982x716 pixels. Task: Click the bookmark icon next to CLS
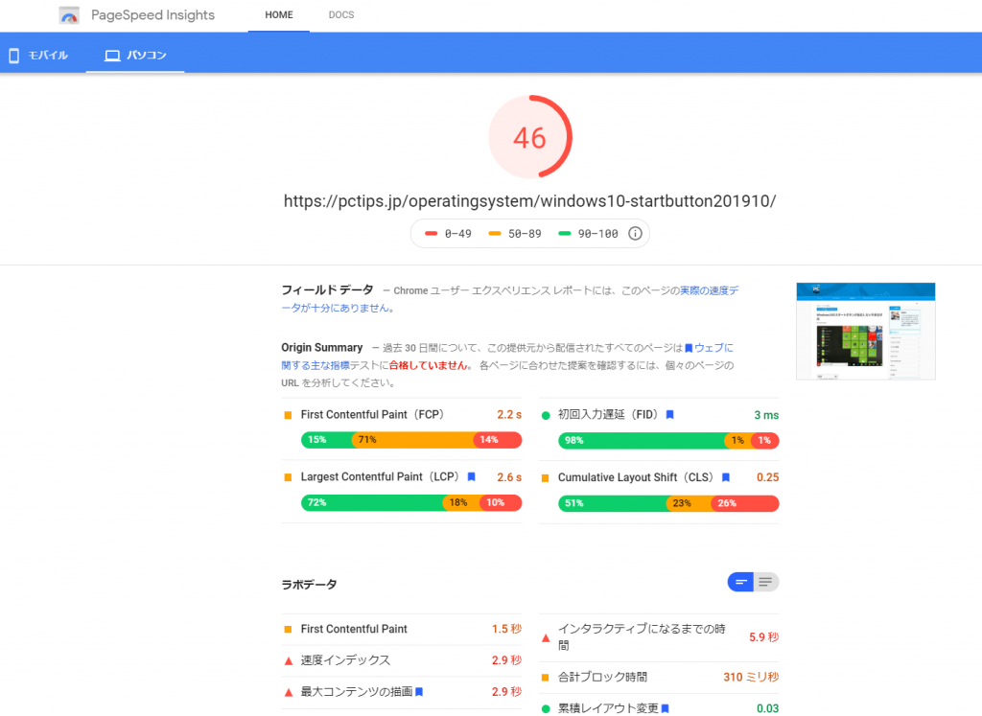(x=726, y=477)
